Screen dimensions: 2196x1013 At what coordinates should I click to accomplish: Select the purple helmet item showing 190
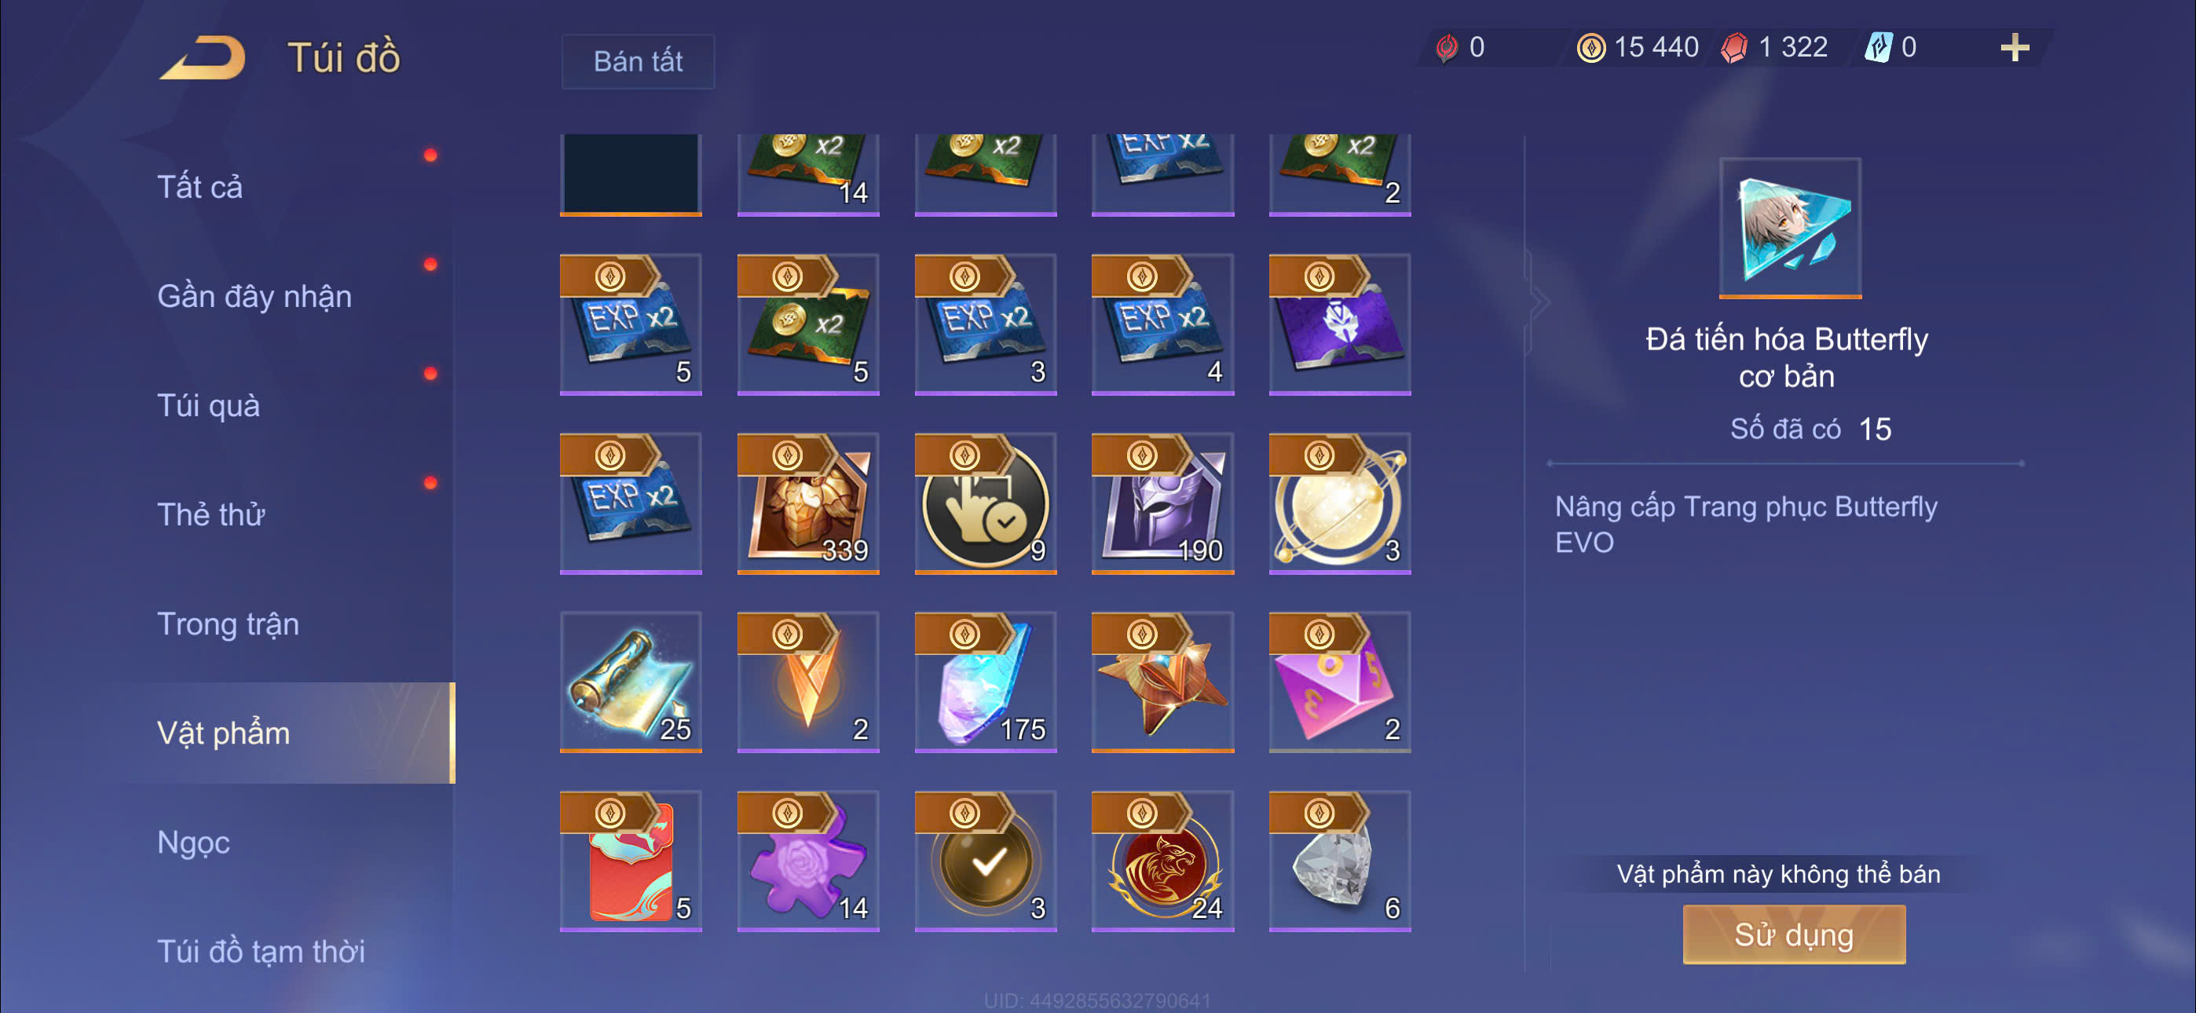[x=1162, y=503]
